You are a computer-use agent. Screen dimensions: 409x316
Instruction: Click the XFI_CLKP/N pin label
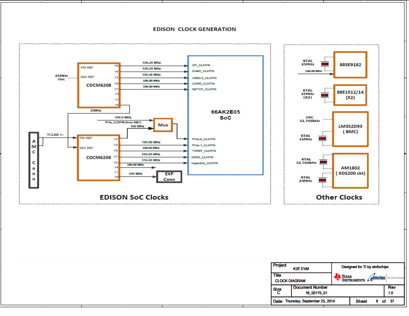tap(201, 65)
